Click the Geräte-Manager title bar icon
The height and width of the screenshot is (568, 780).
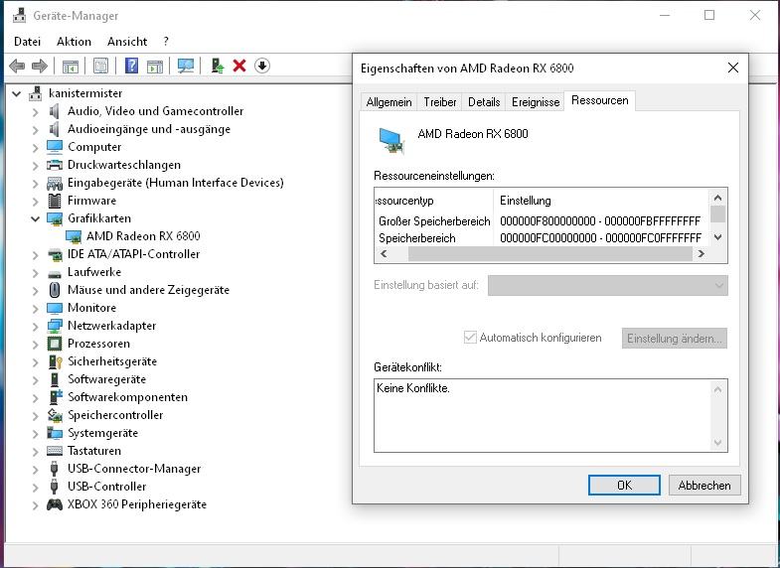point(19,16)
